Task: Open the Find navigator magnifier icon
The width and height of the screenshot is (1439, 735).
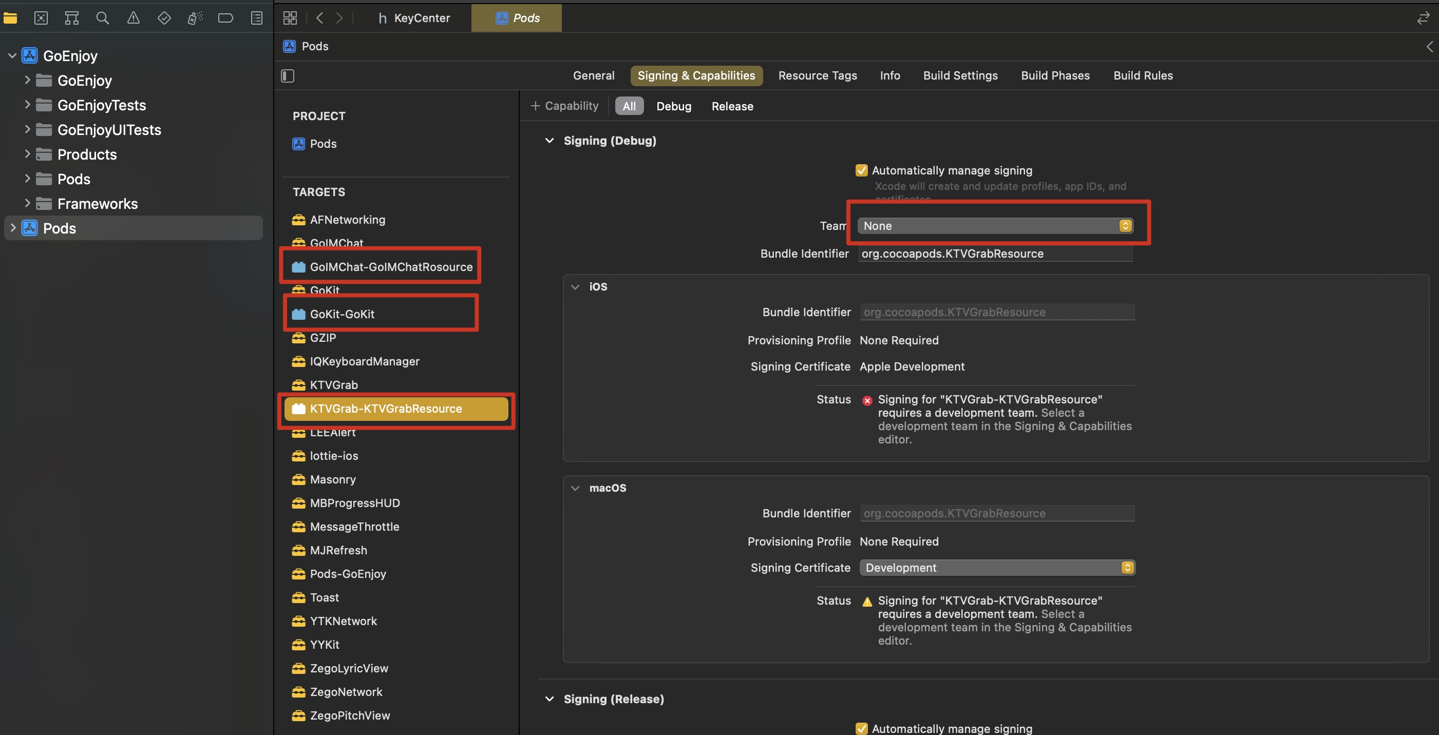Action: (x=102, y=18)
